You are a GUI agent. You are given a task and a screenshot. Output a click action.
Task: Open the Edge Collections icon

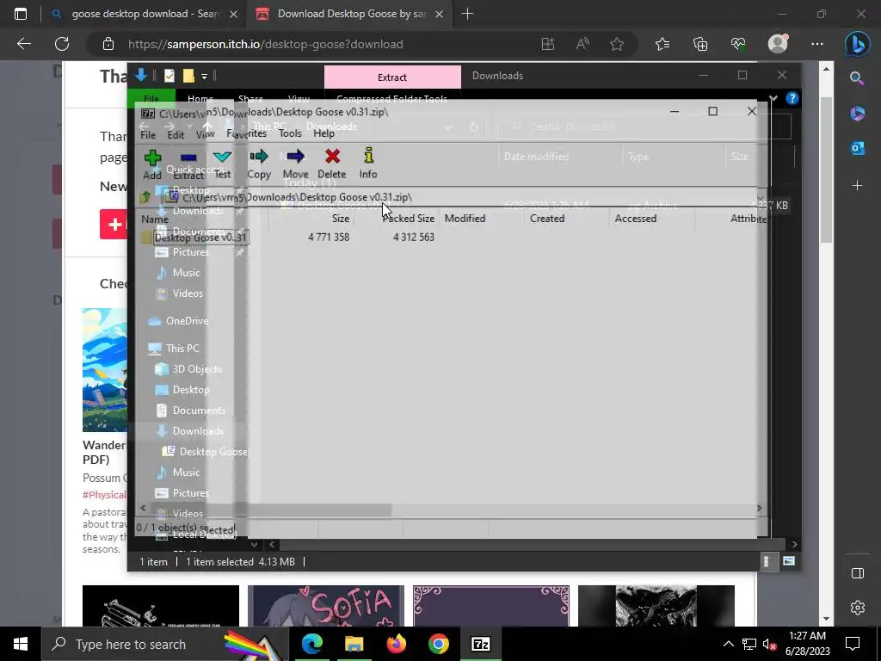click(700, 44)
